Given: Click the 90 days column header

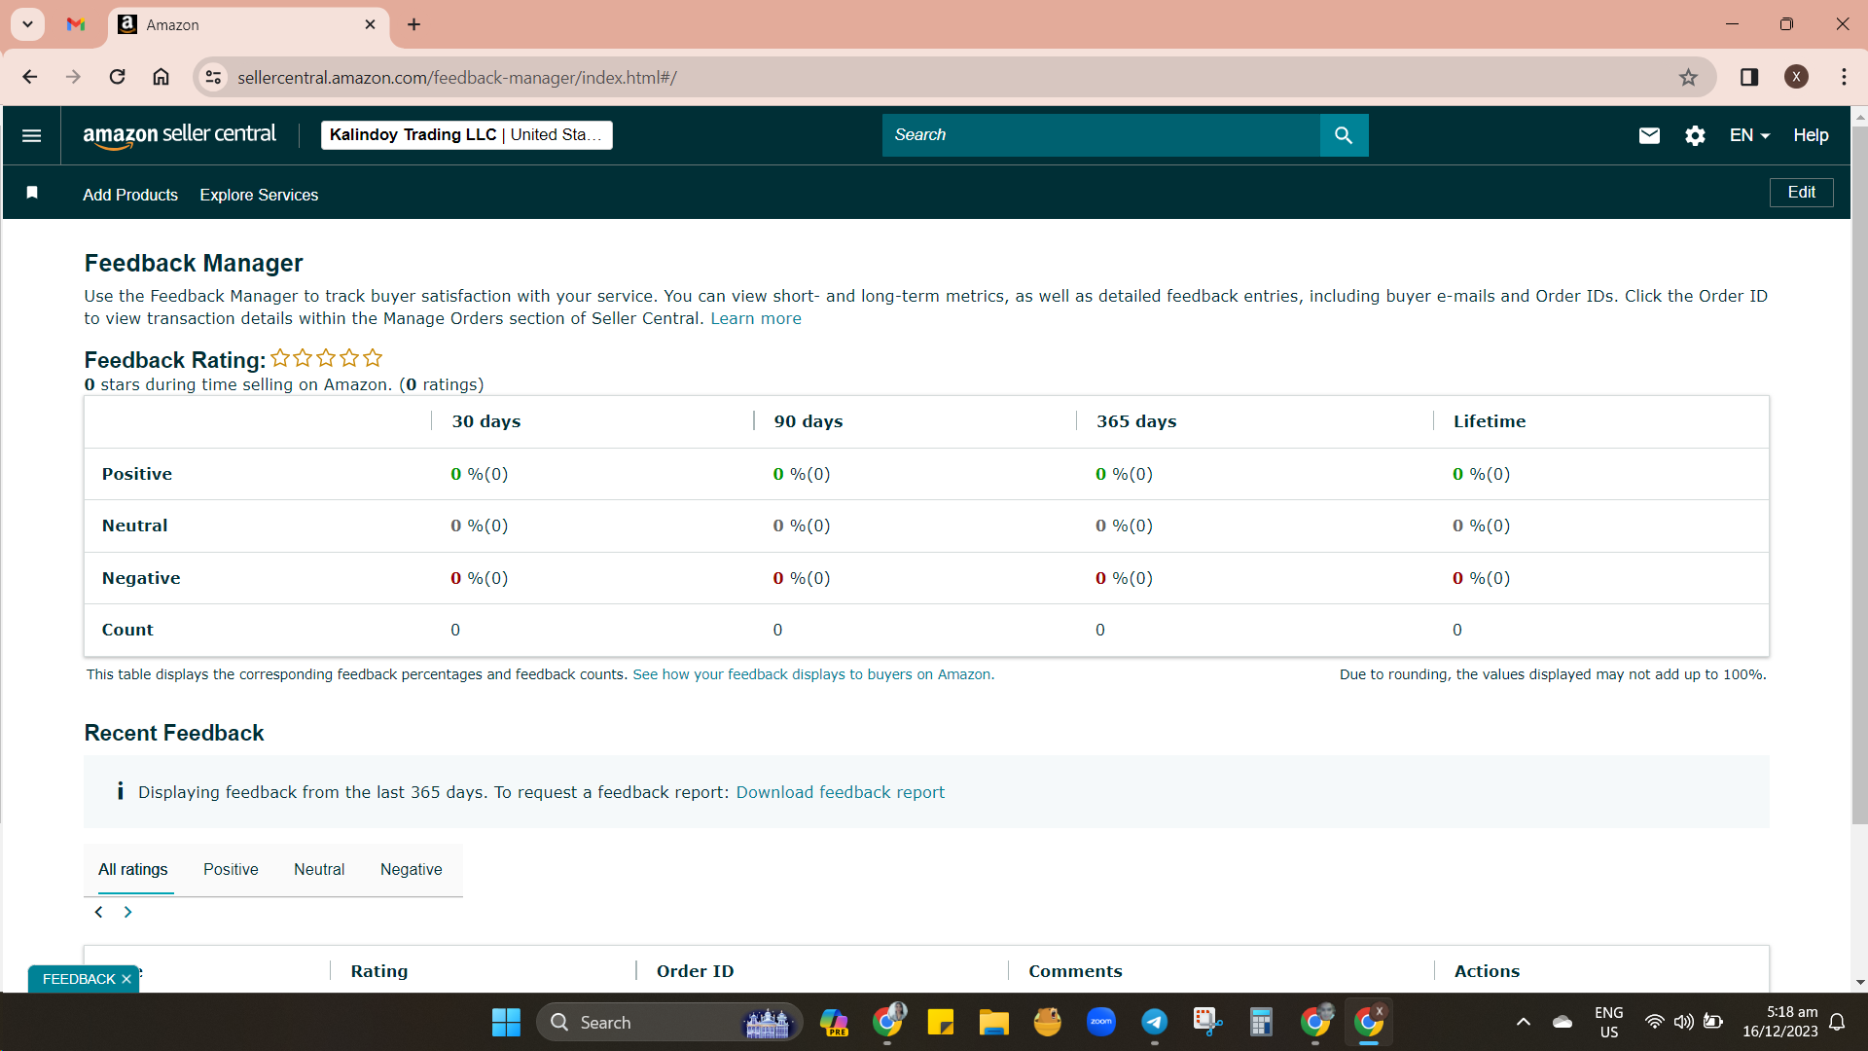Looking at the screenshot, I should 808,421.
